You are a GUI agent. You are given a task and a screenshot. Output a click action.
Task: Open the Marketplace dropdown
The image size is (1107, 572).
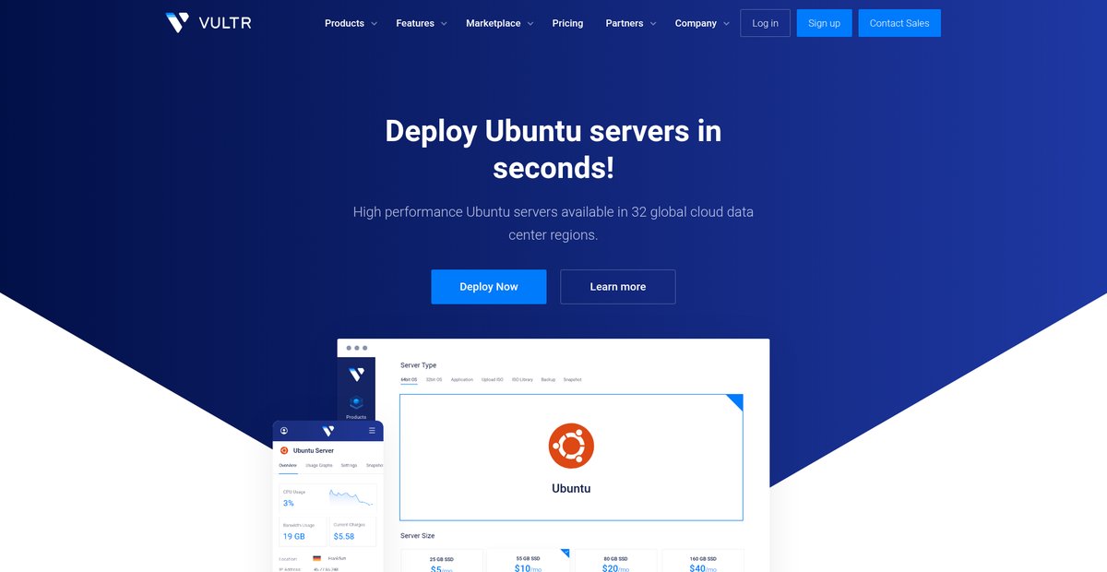[500, 23]
